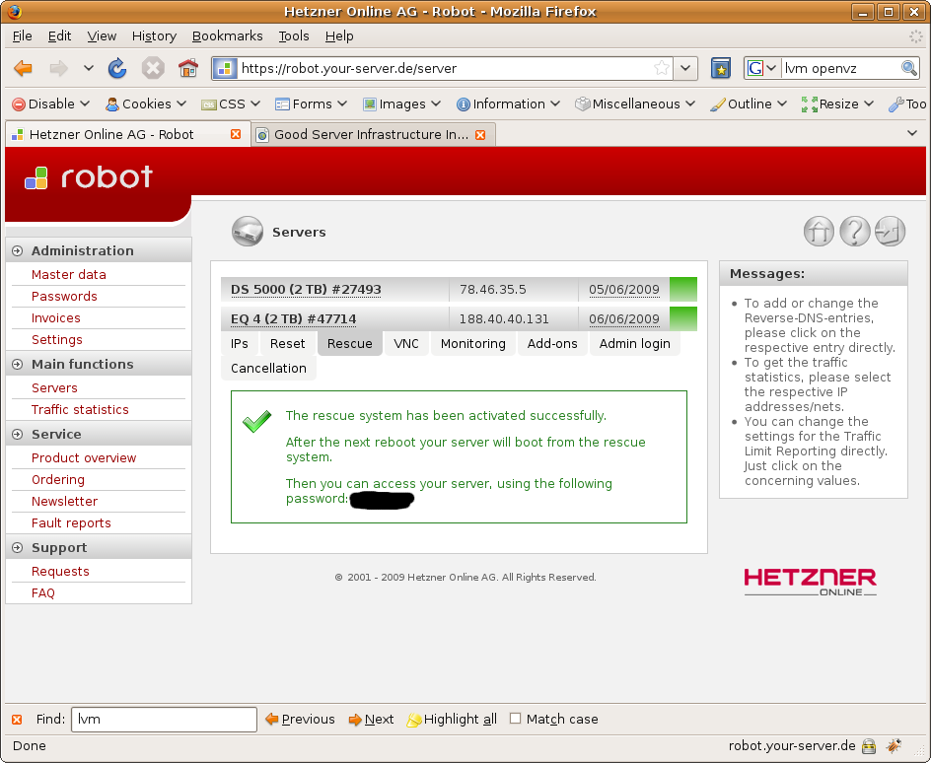Switch to Good Server Infrastructure tab

point(371,135)
